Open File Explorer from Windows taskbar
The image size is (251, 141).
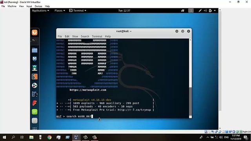31,137
